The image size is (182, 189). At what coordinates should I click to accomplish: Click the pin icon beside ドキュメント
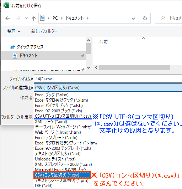(x=83, y=56)
